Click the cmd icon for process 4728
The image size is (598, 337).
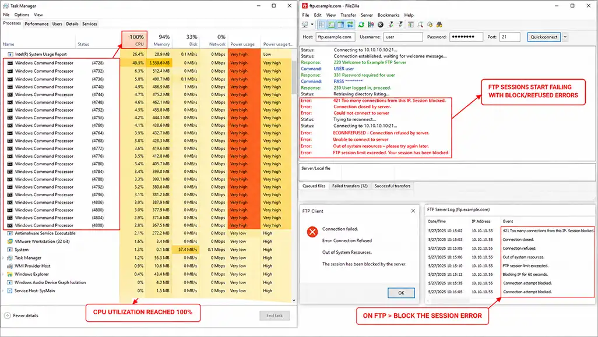point(10,63)
